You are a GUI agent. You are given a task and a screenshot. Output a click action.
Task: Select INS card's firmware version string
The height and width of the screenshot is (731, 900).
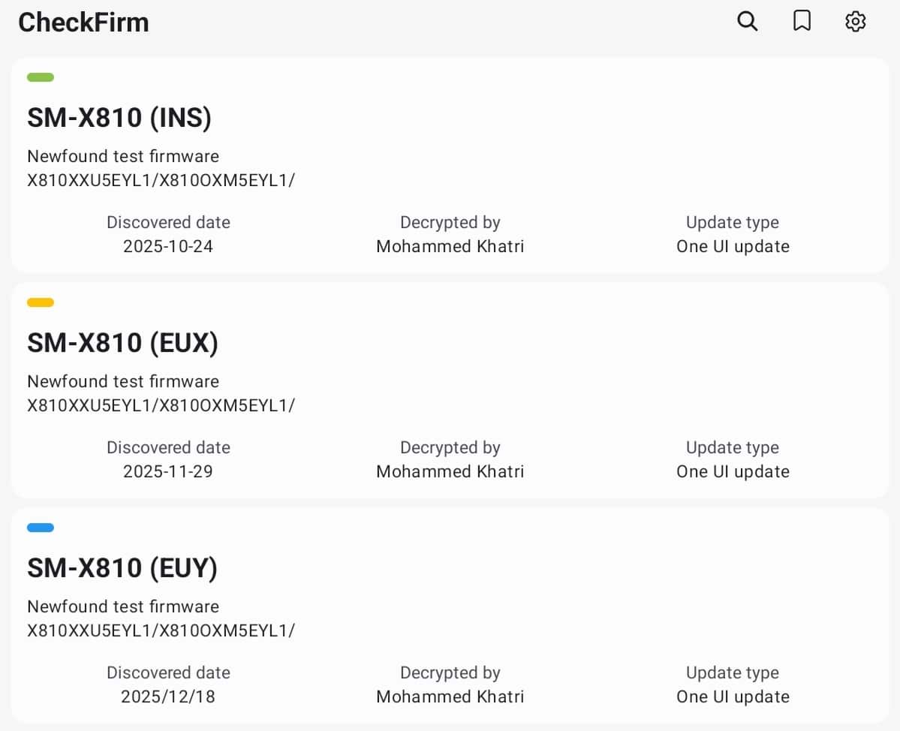tap(161, 180)
